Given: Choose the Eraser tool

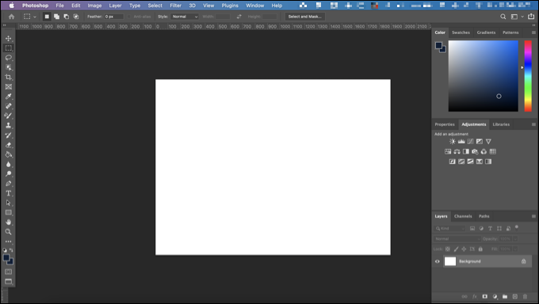Looking at the screenshot, I should tap(8, 145).
